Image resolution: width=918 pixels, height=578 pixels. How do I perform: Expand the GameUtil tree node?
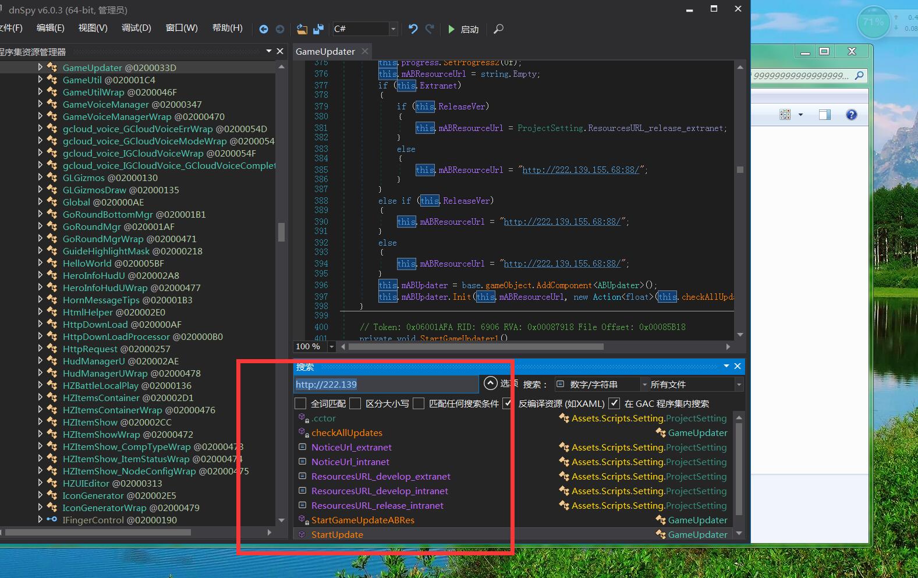point(40,80)
